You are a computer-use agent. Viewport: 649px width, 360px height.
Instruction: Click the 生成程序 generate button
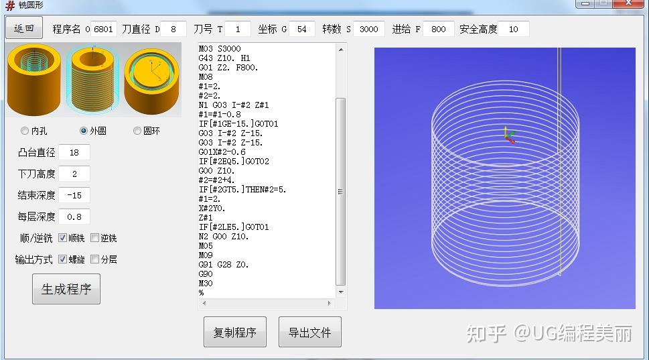[x=66, y=289]
